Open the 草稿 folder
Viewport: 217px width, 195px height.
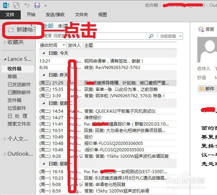point(12,77)
